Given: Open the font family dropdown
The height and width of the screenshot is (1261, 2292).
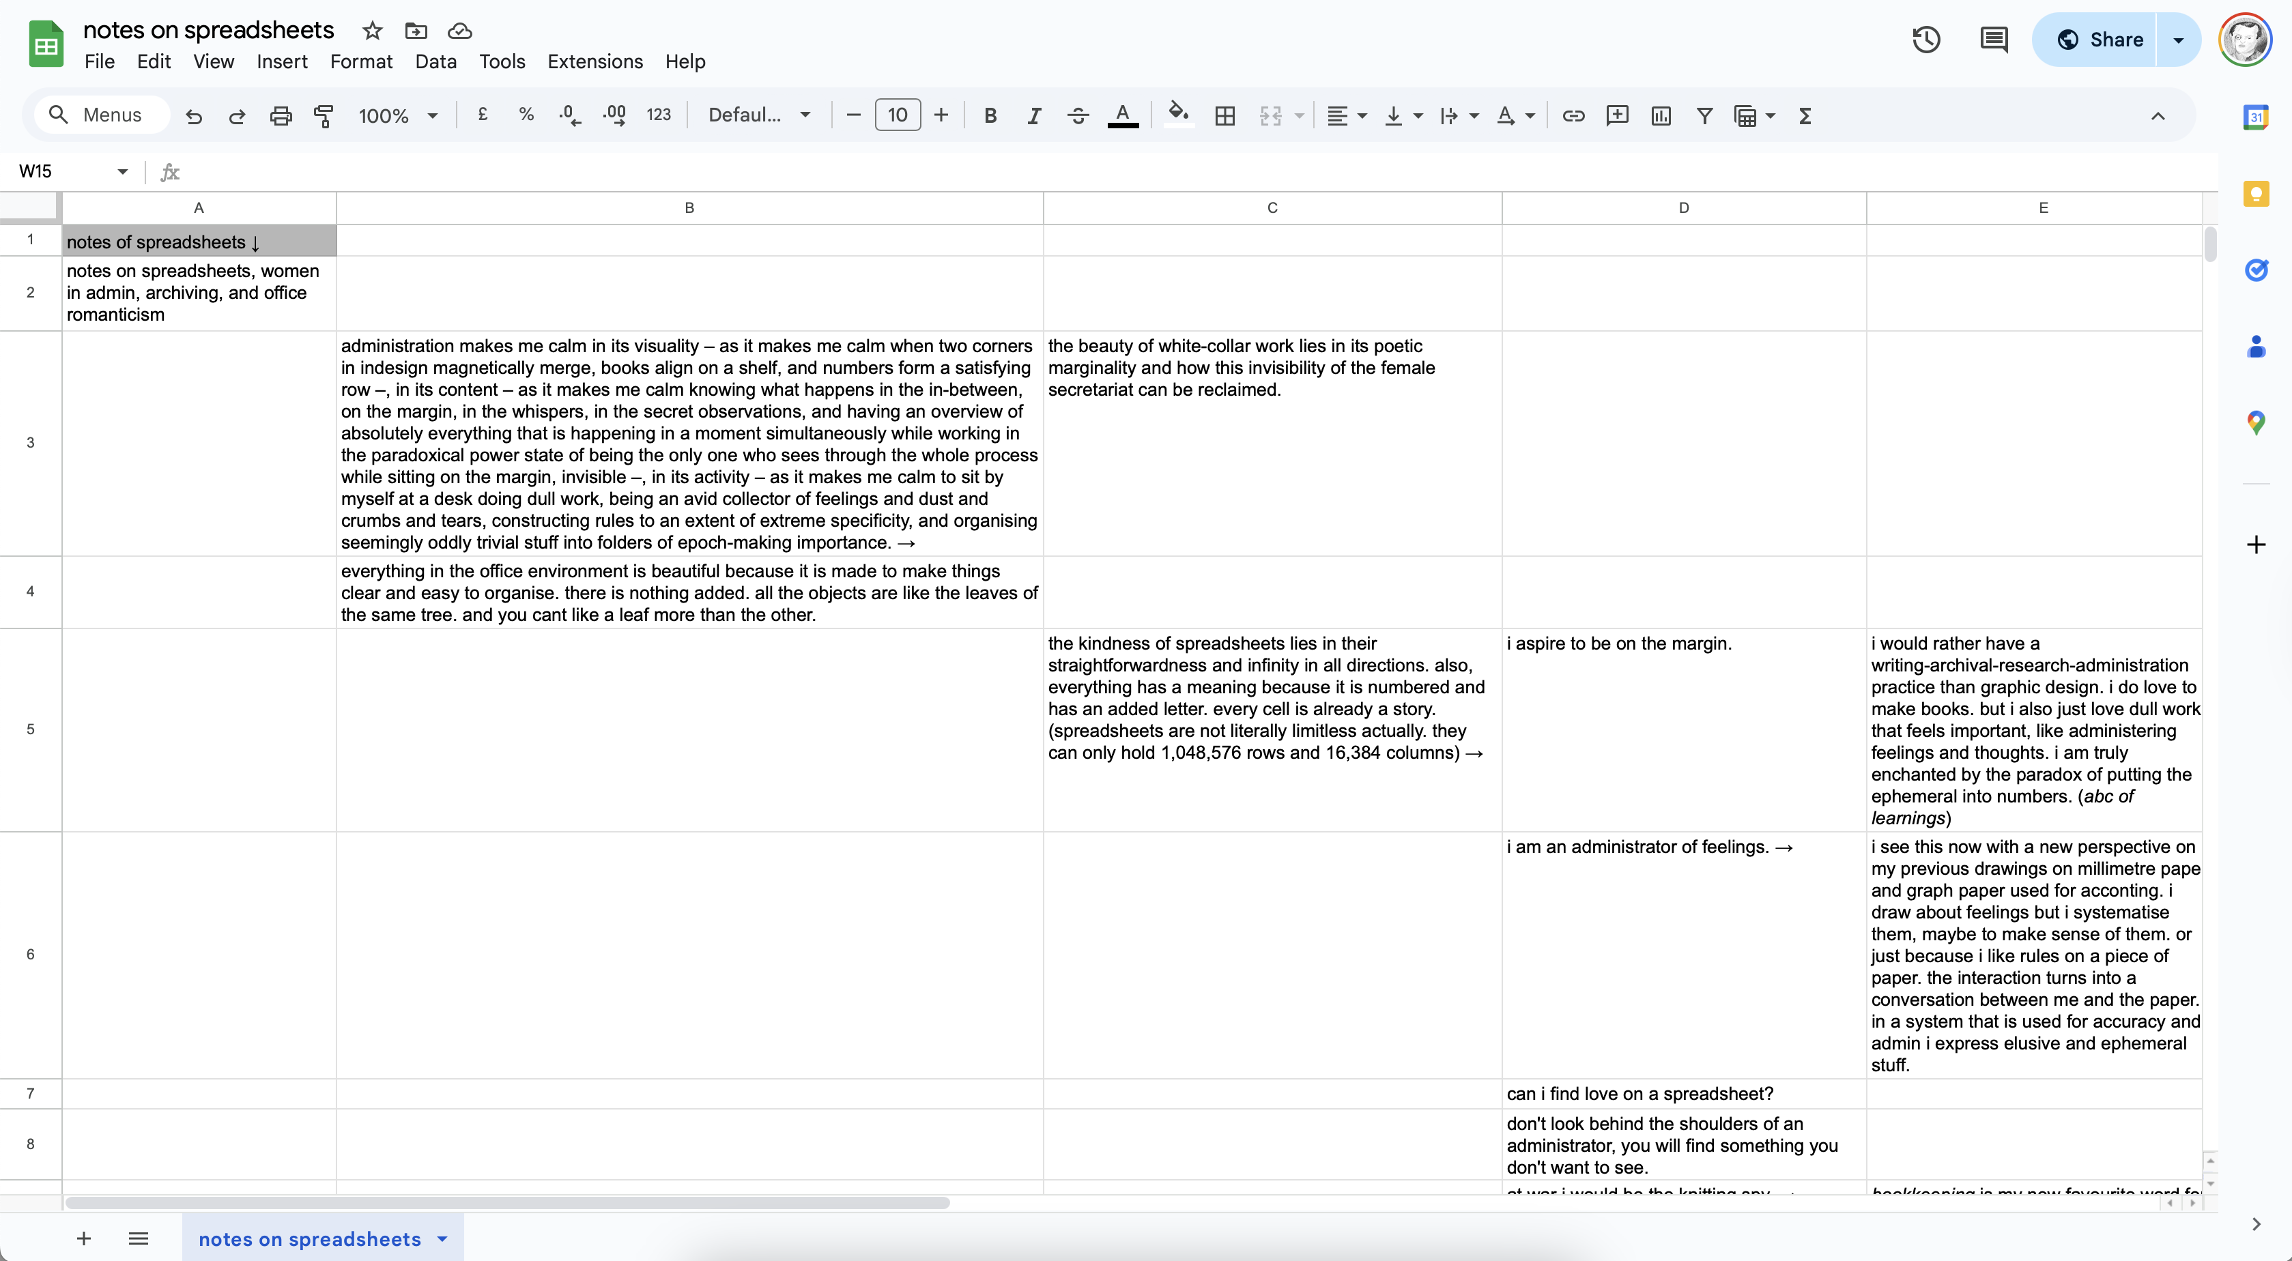Looking at the screenshot, I should tap(759, 115).
